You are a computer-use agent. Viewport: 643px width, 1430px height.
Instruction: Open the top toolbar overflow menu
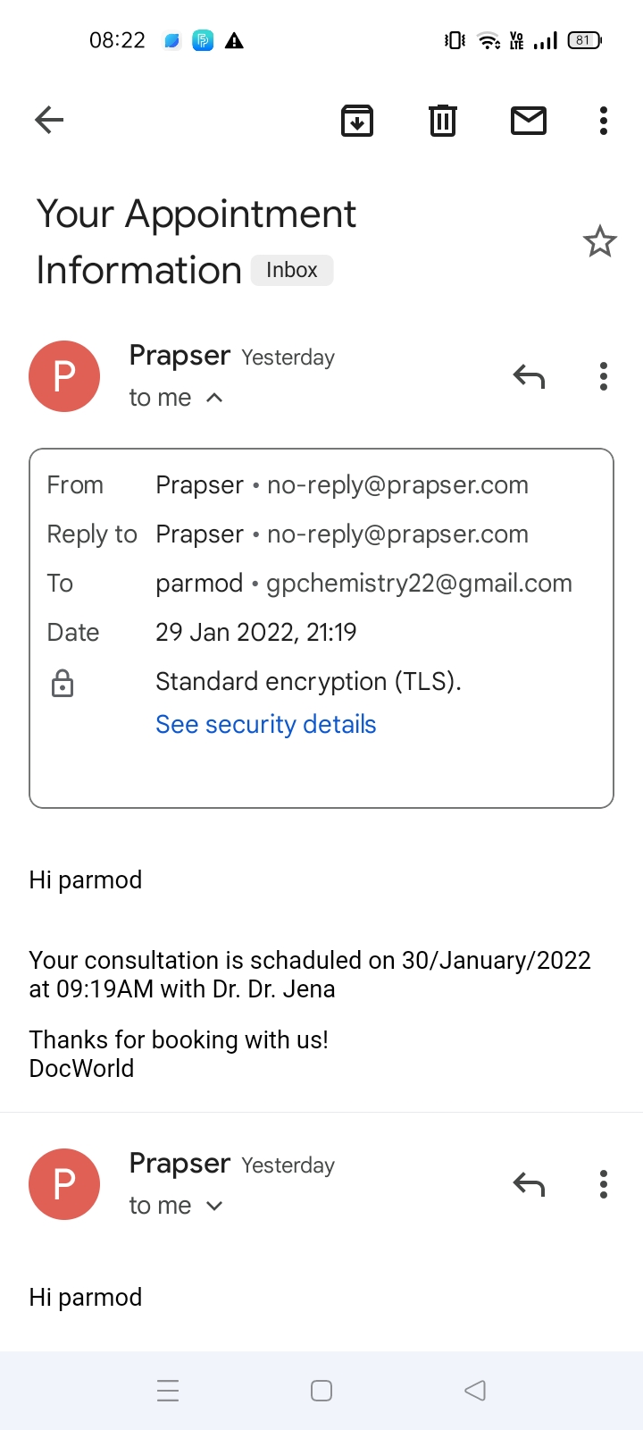coord(604,121)
